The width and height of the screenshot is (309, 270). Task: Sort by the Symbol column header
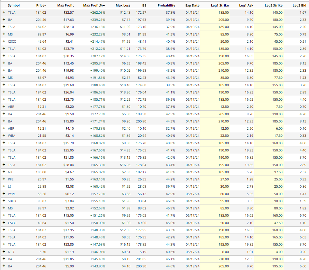[x=14, y=5]
